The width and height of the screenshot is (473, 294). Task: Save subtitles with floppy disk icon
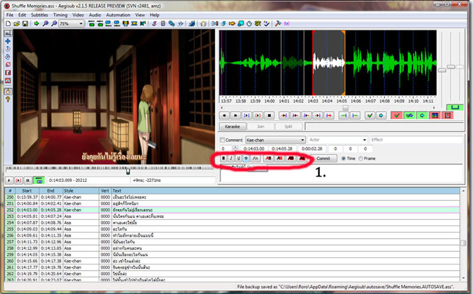point(25,23)
